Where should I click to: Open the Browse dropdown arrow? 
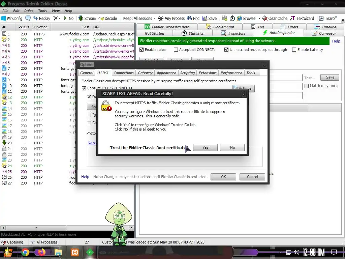pyautogui.click(x=259, y=19)
